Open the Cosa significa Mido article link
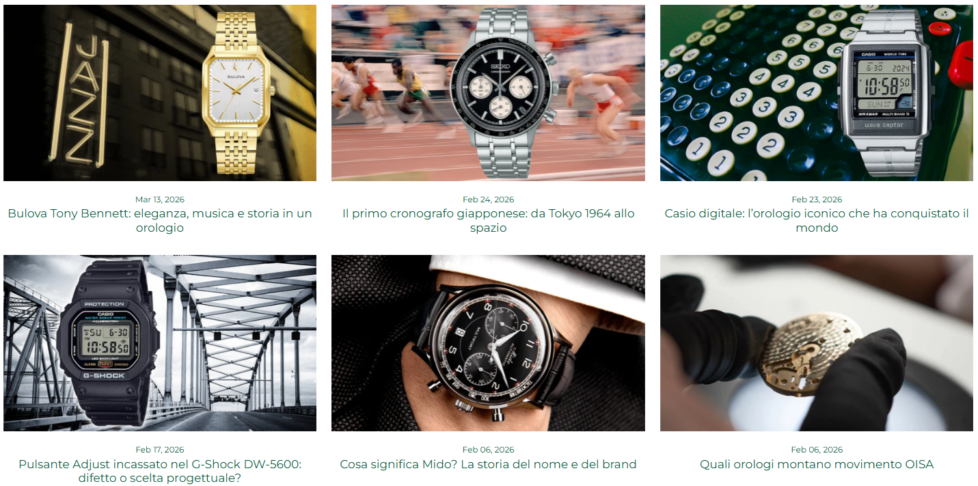The width and height of the screenshot is (978, 486). point(488,465)
